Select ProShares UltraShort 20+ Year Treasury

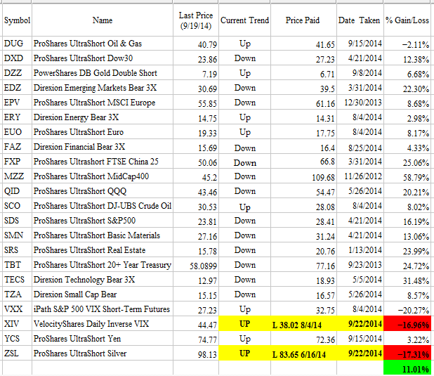pyautogui.click(x=103, y=265)
